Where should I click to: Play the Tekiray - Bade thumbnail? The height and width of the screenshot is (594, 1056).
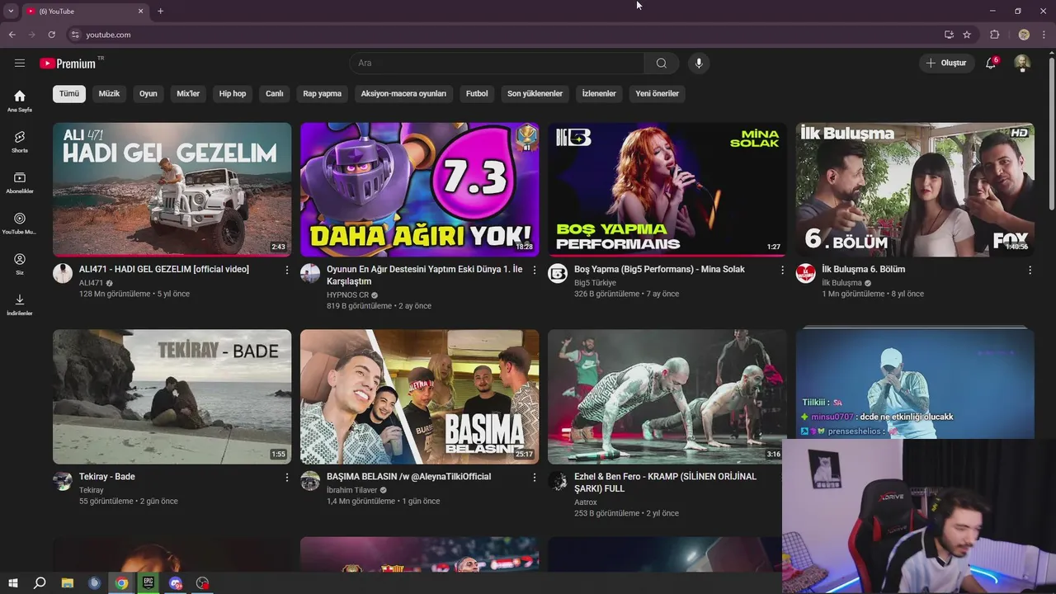[x=172, y=397]
